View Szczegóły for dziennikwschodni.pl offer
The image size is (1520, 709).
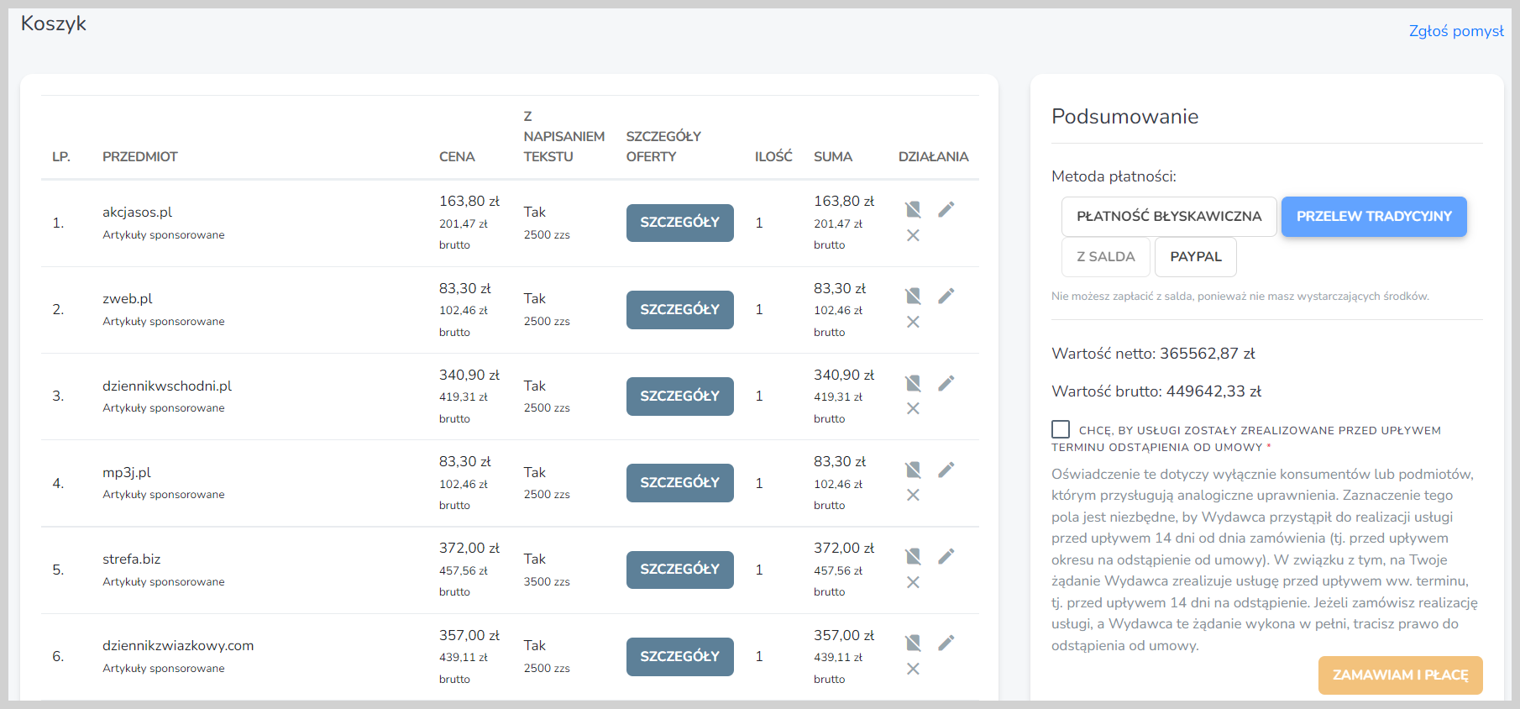pos(680,397)
